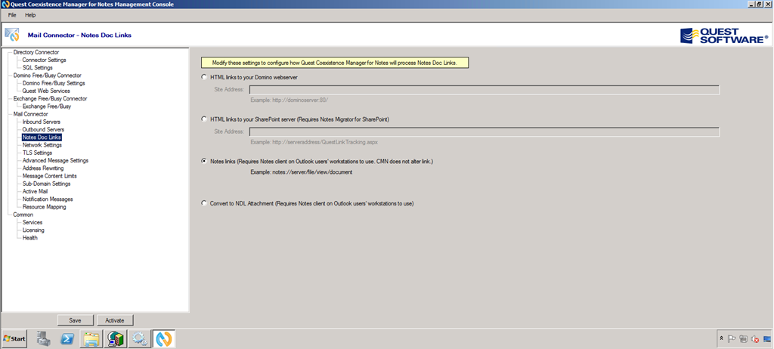Open Licensing under Common
The image size is (774, 349).
[33, 230]
